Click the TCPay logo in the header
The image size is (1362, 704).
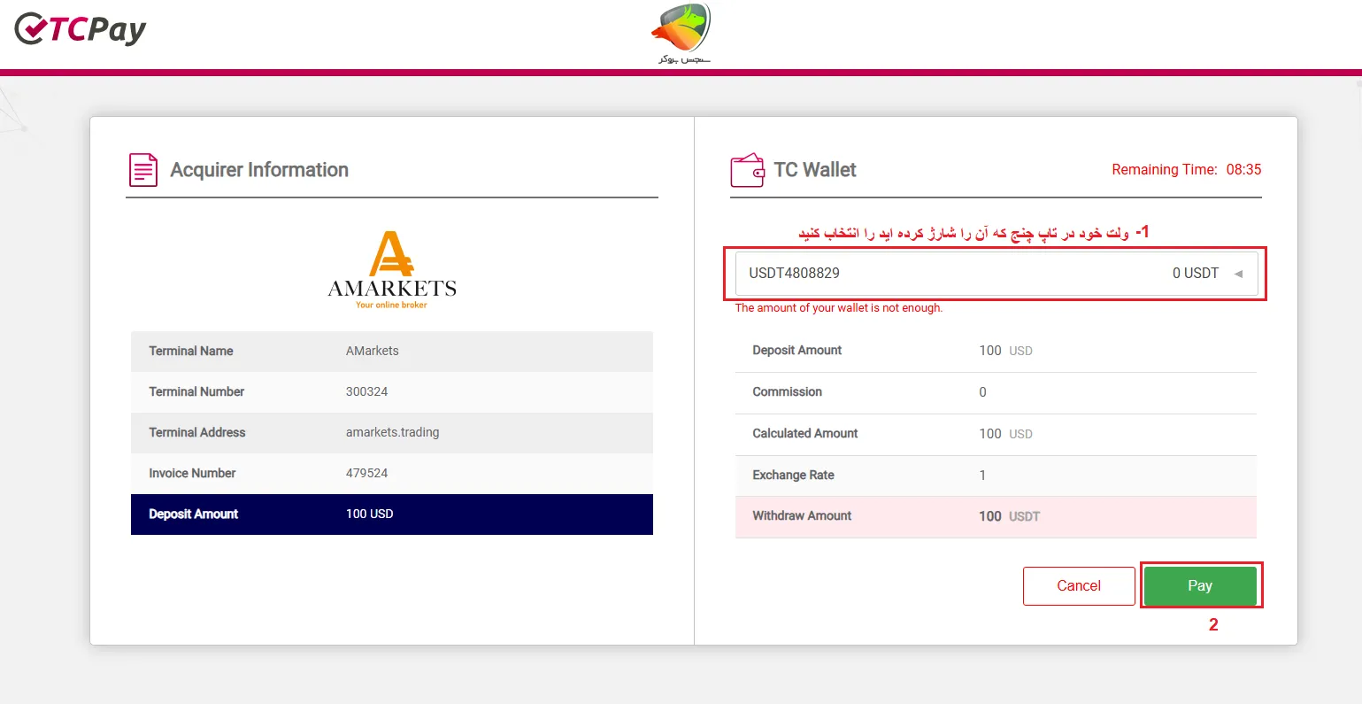[x=78, y=29]
